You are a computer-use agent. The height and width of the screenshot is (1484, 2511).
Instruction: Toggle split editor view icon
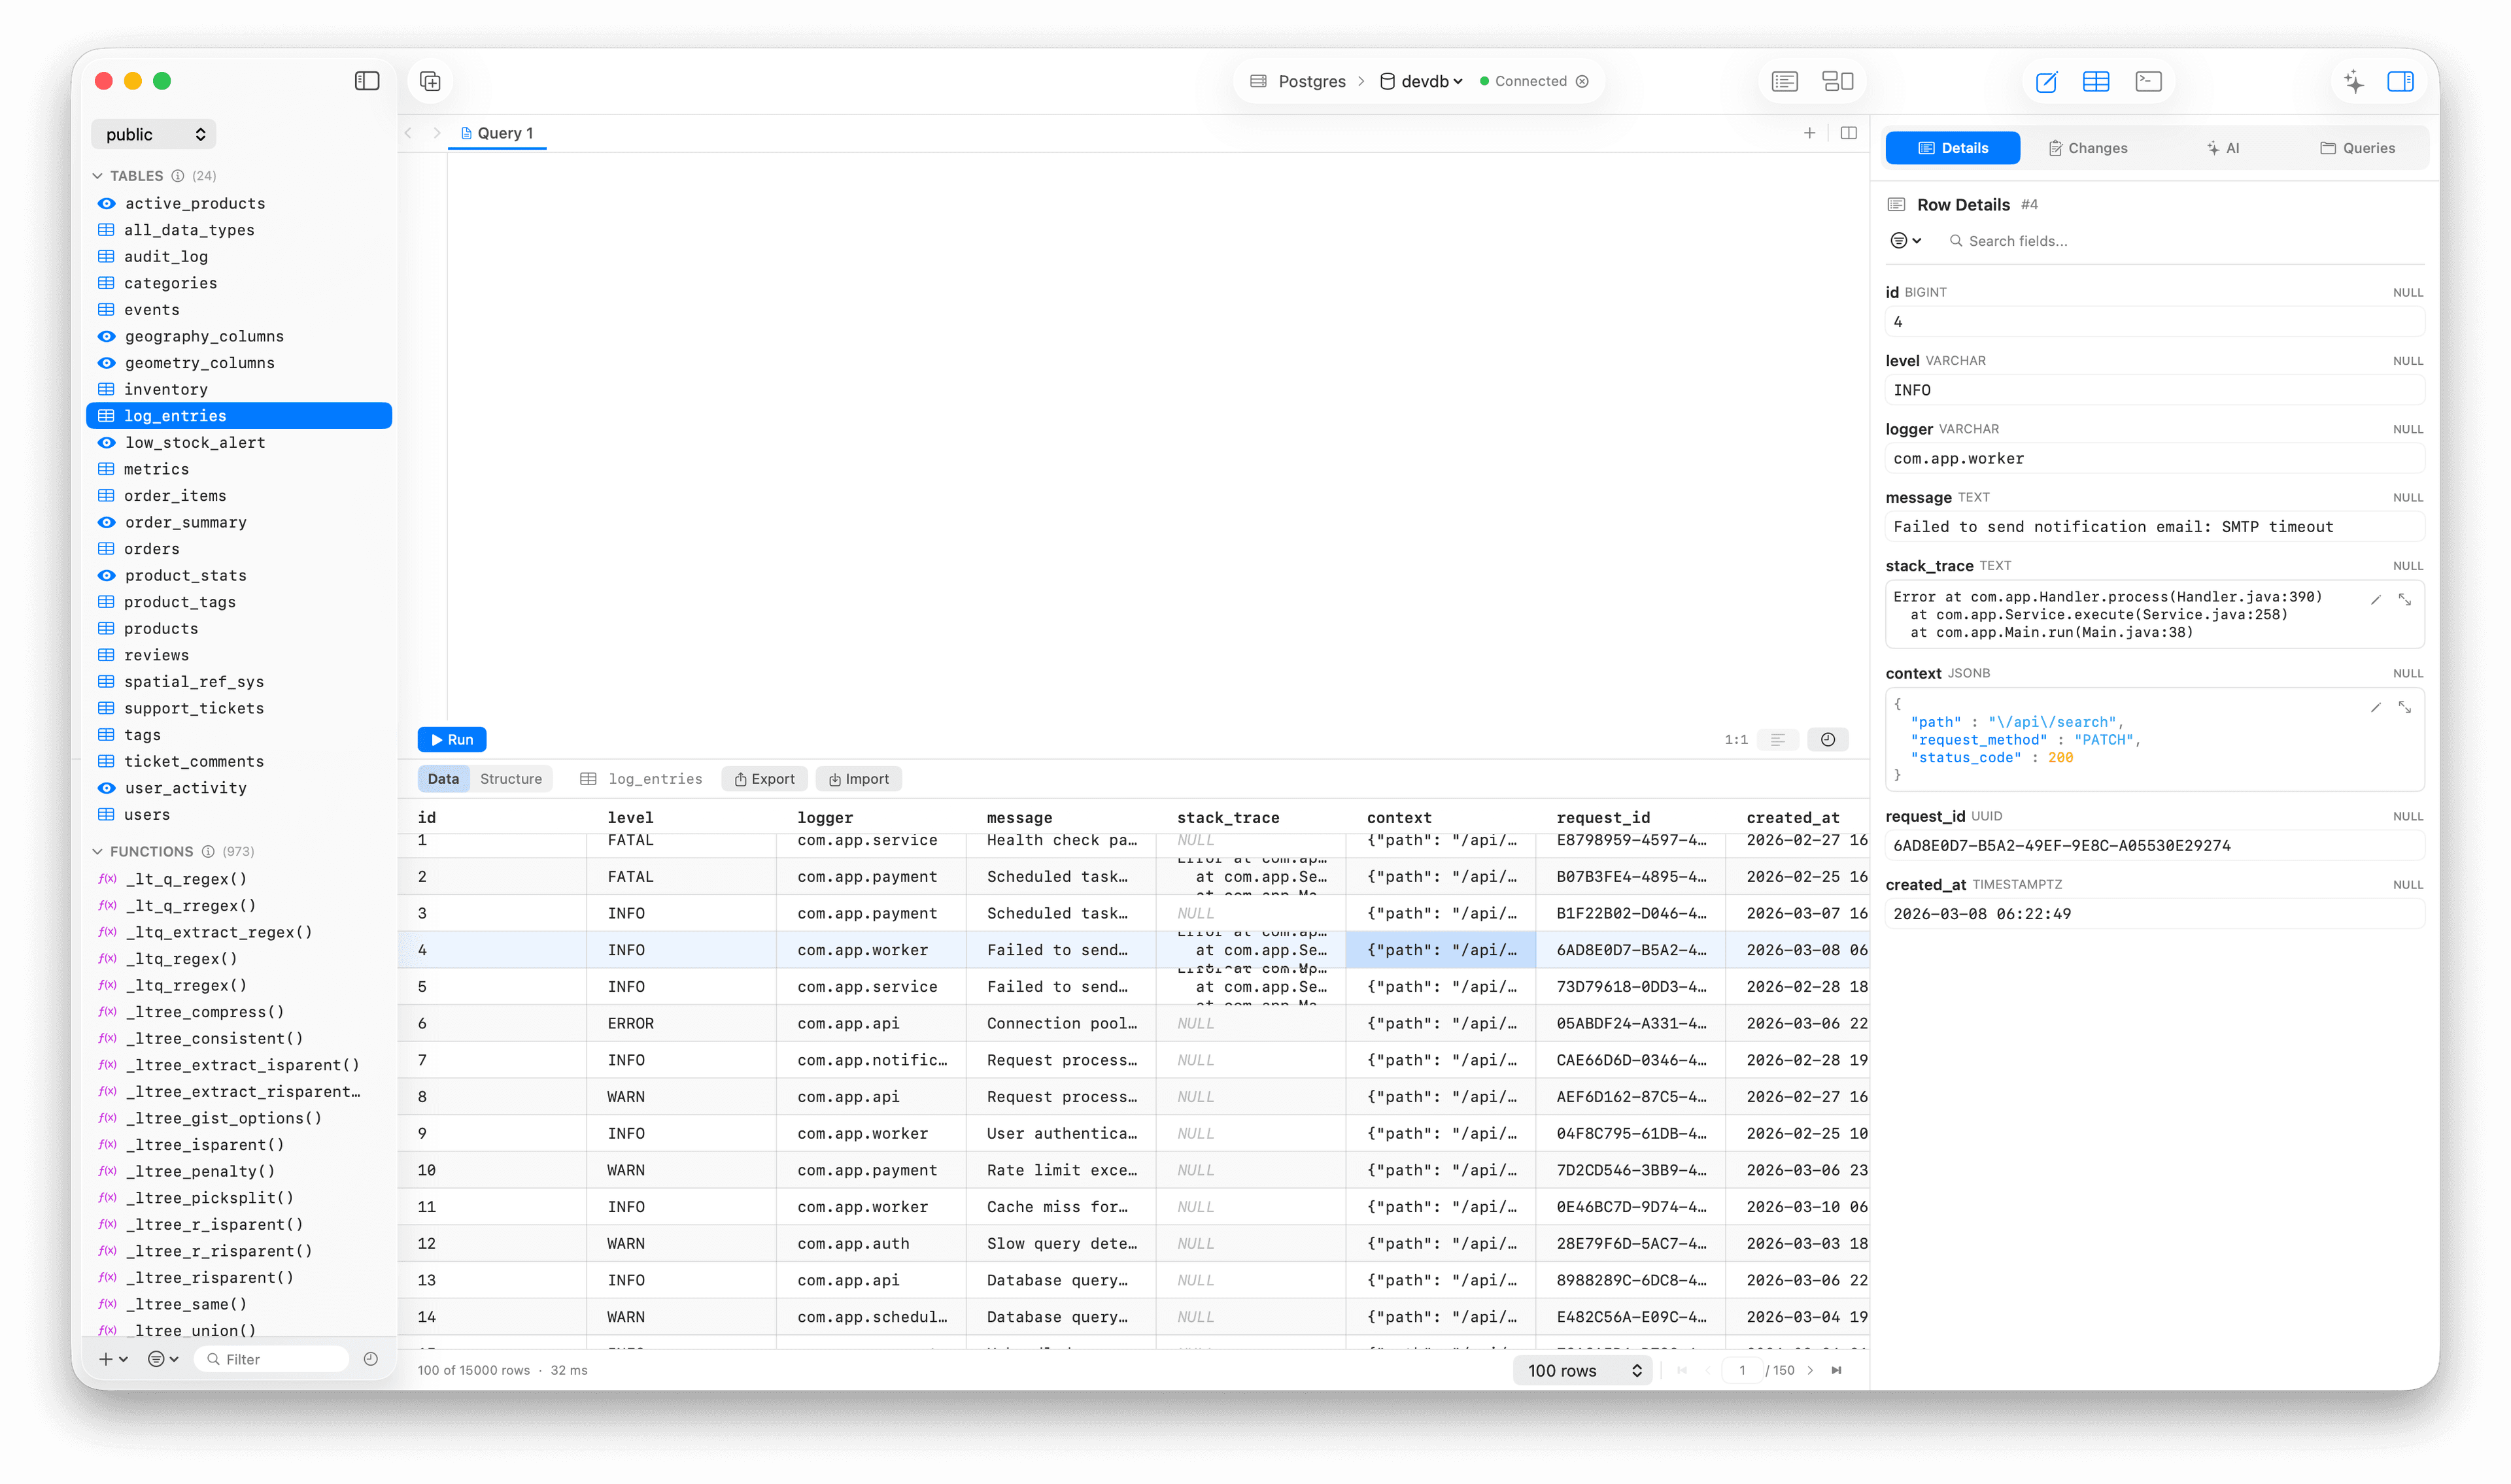click(1848, 133)
